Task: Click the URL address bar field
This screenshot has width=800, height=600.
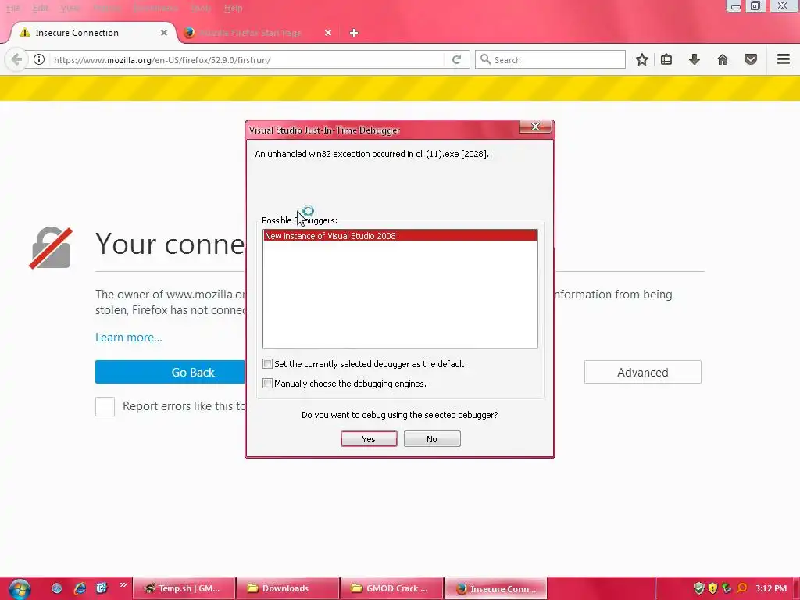Action: point(248,59)
